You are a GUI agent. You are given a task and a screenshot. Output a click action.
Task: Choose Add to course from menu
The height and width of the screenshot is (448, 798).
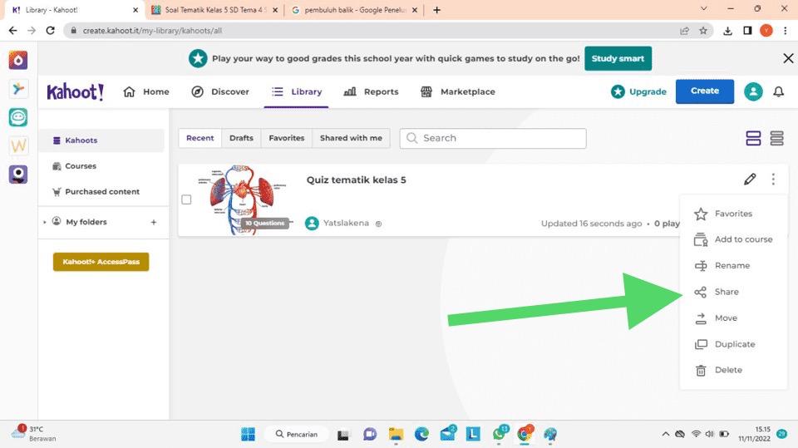click(733, 239)
